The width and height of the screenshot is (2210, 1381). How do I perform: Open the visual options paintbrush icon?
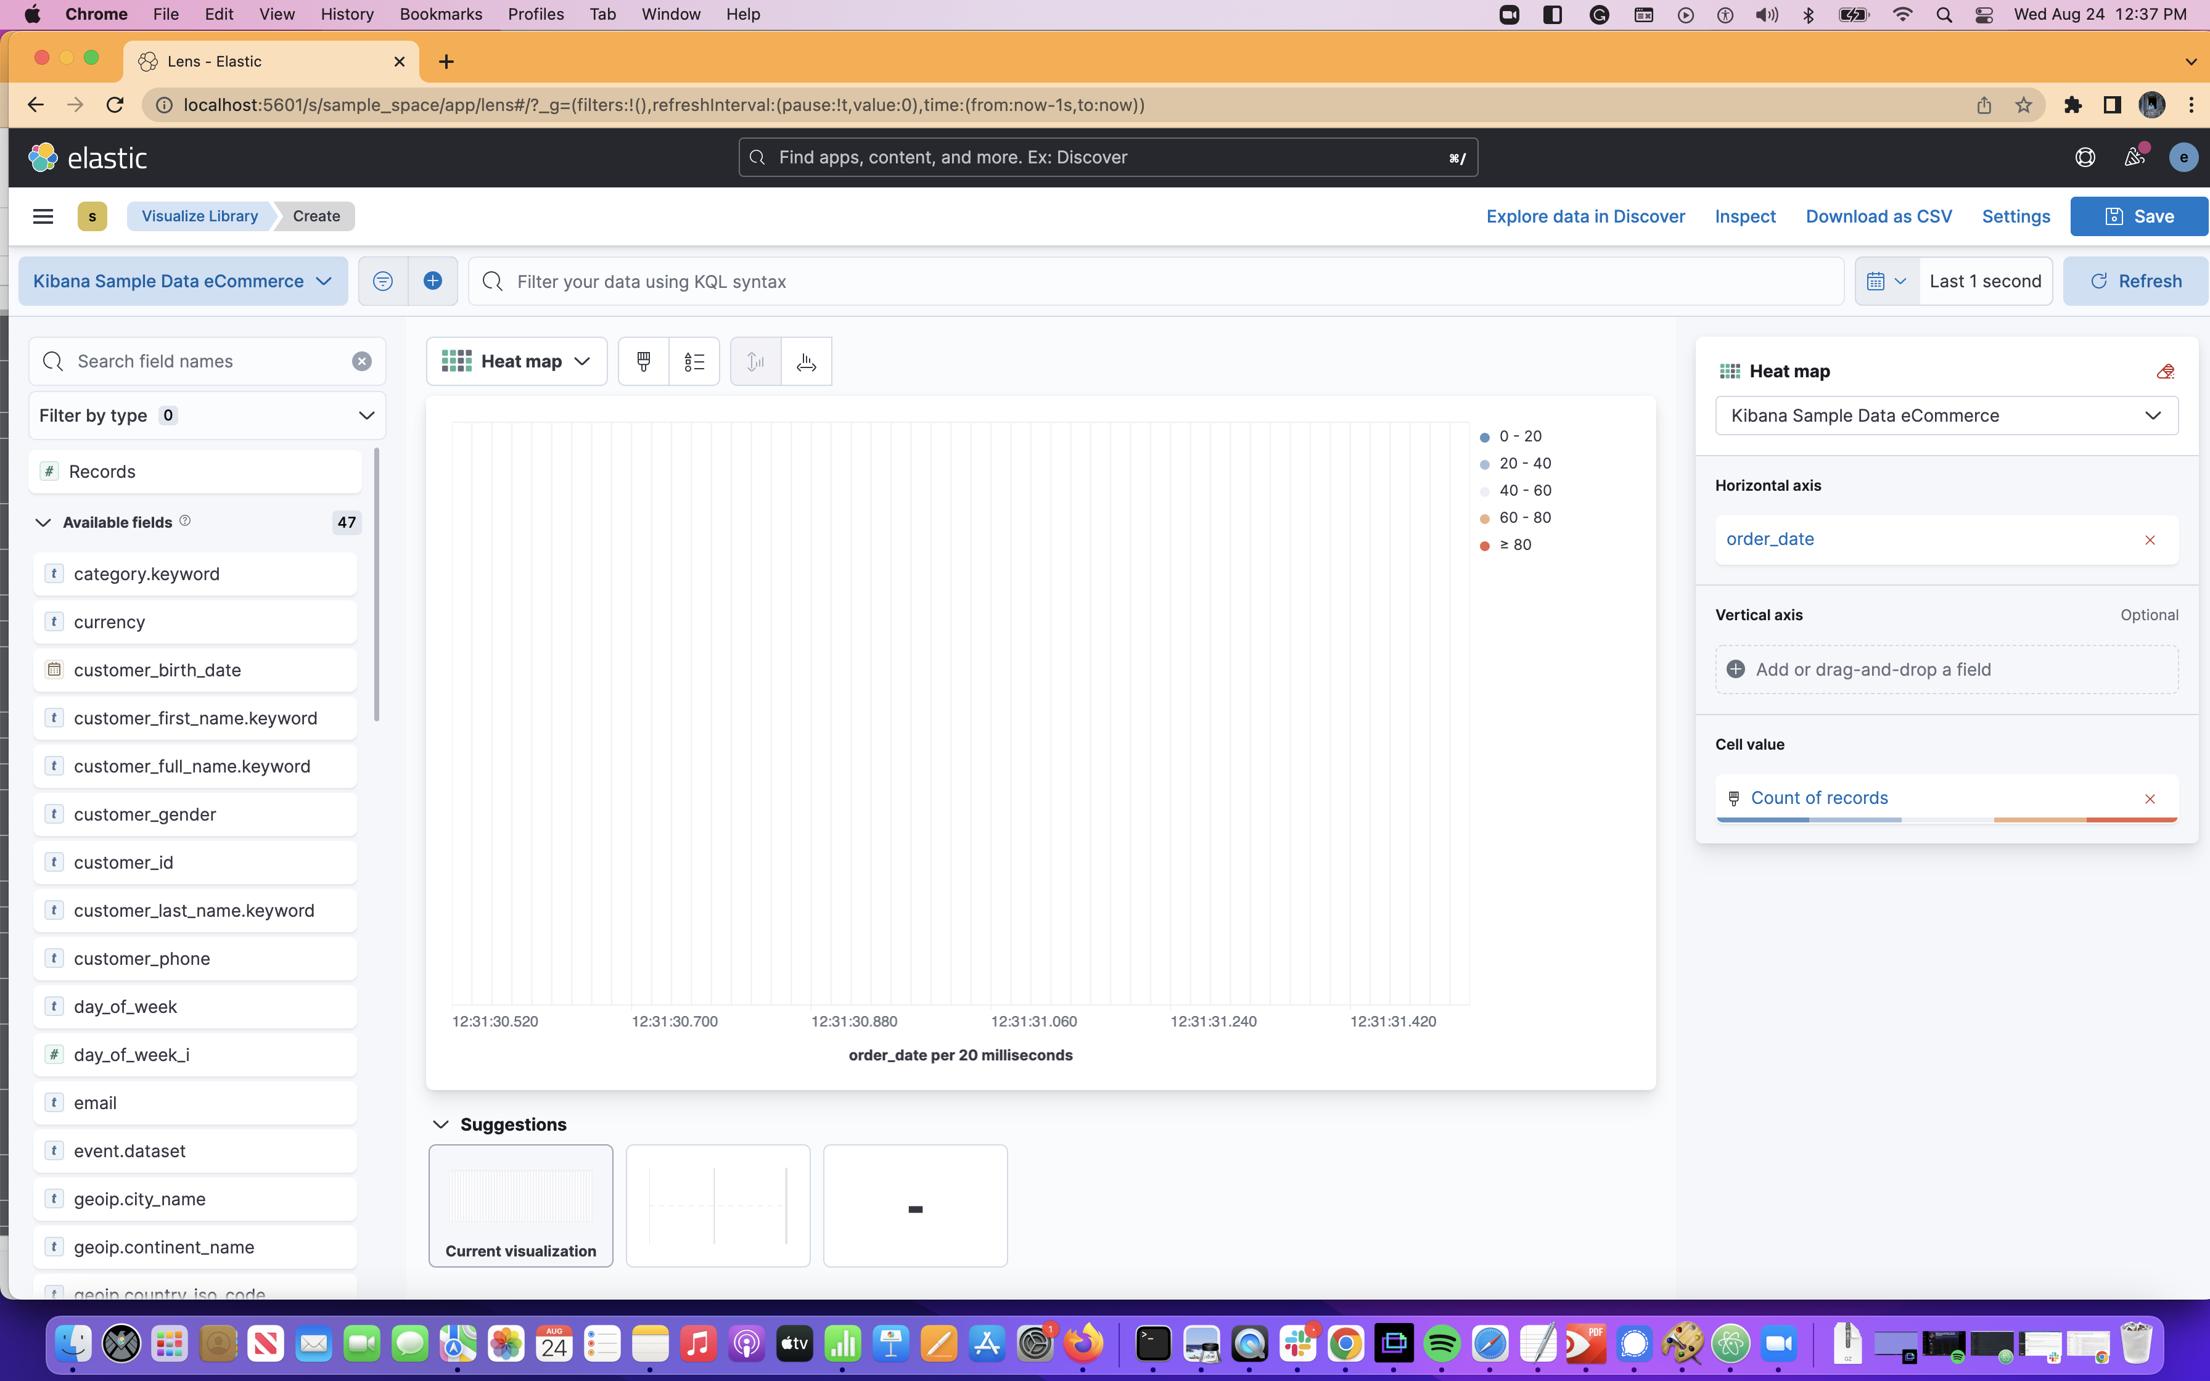pos(644,362)
